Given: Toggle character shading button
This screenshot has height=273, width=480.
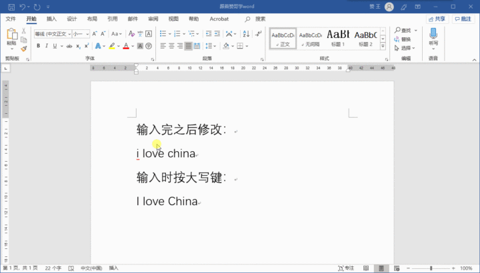Looking at the screenshot, I should (x=140, y=46).
